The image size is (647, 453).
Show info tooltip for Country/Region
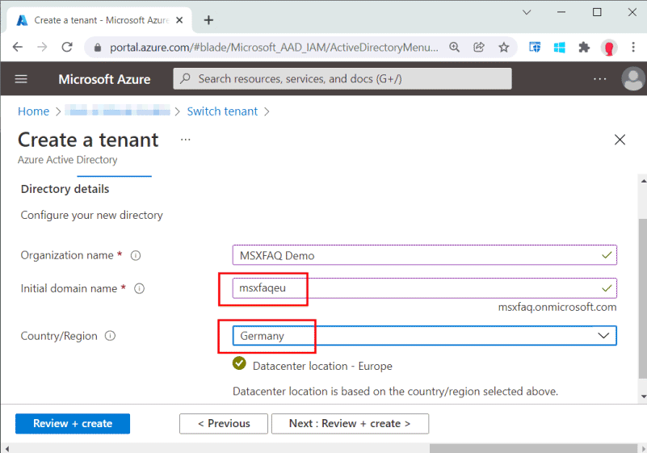110,336
